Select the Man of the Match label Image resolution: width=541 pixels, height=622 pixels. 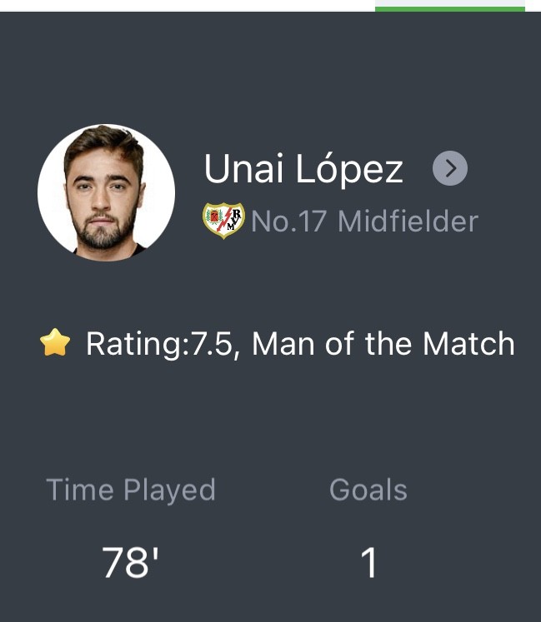(383, 344)
